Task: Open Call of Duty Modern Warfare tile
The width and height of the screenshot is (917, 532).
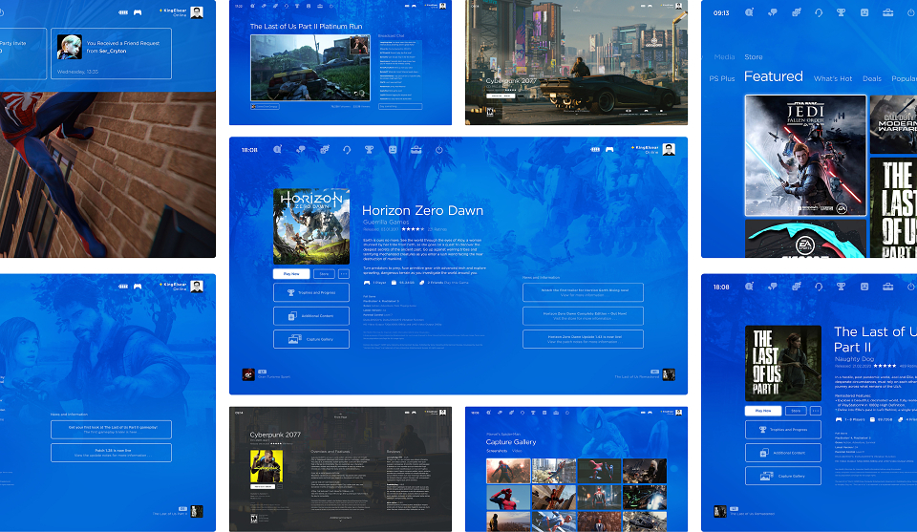Action: 893,124
